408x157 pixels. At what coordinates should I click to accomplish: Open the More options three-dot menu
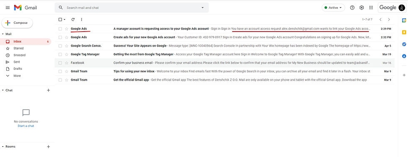coord(82,20)
